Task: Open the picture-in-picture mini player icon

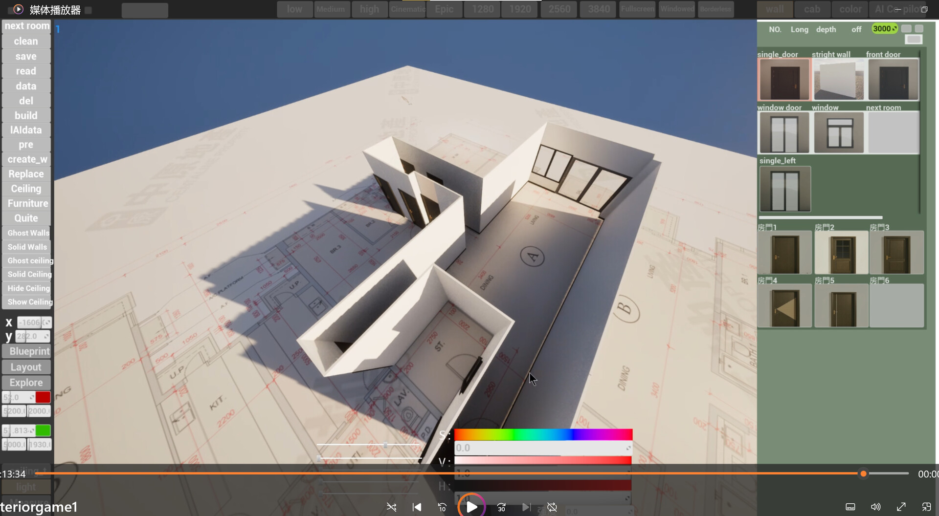Action: (926, 507)
